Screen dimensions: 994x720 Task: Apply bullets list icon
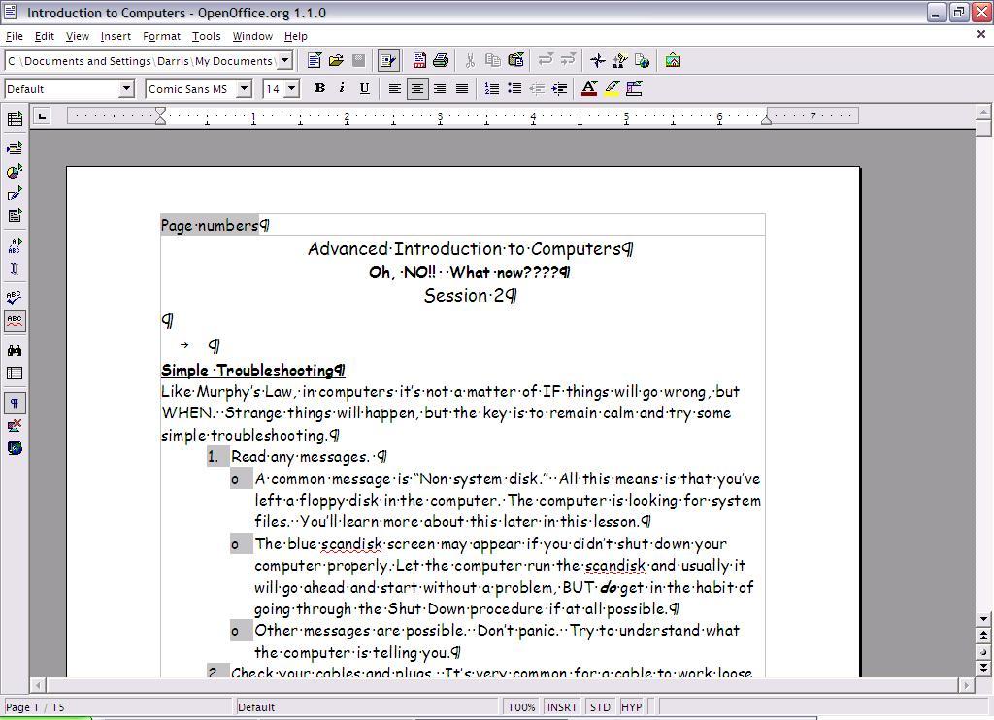click(514, 88)
